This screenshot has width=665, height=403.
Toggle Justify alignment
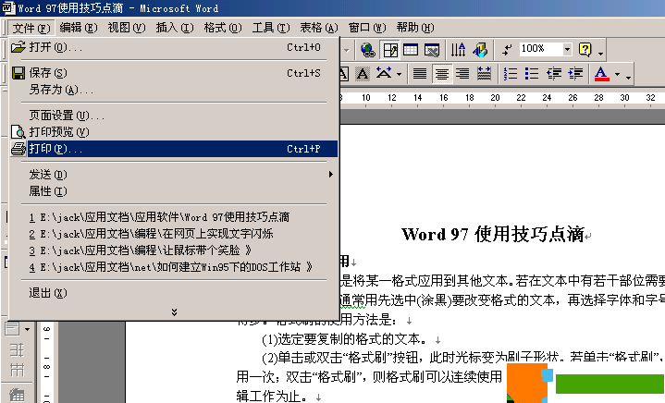pyautogui.click(x=420, y=74)
